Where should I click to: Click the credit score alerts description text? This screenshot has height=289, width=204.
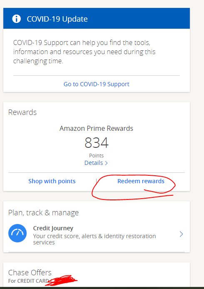pyautogui.click(x=95, y=239)
